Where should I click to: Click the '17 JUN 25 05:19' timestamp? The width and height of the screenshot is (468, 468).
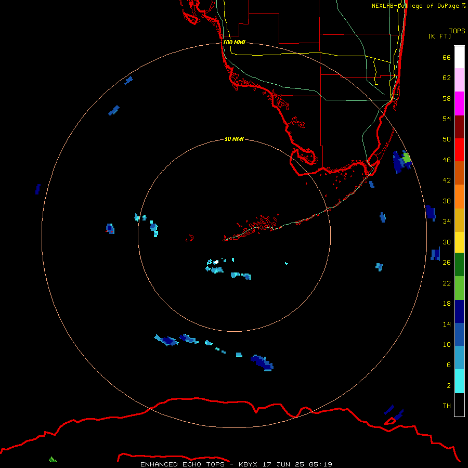point(297,464)
